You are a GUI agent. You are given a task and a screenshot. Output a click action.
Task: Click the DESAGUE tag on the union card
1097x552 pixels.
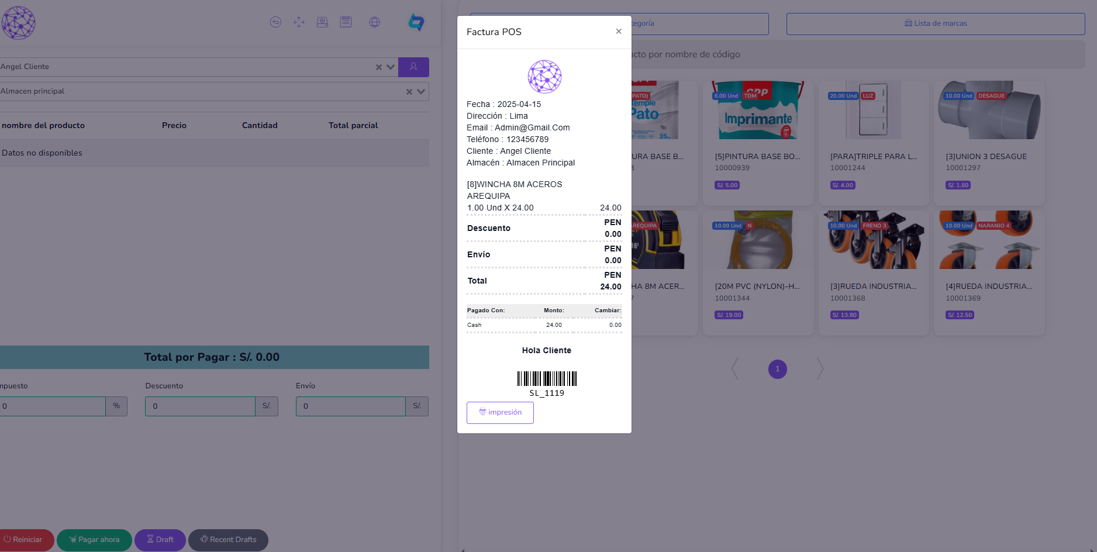(x=991, y=96)
